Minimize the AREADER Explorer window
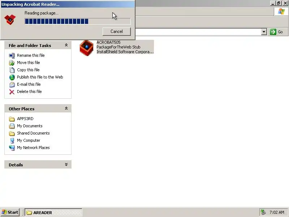Image resolution: width=289 pixels, height=217 pixels. (x=273, y=3)
